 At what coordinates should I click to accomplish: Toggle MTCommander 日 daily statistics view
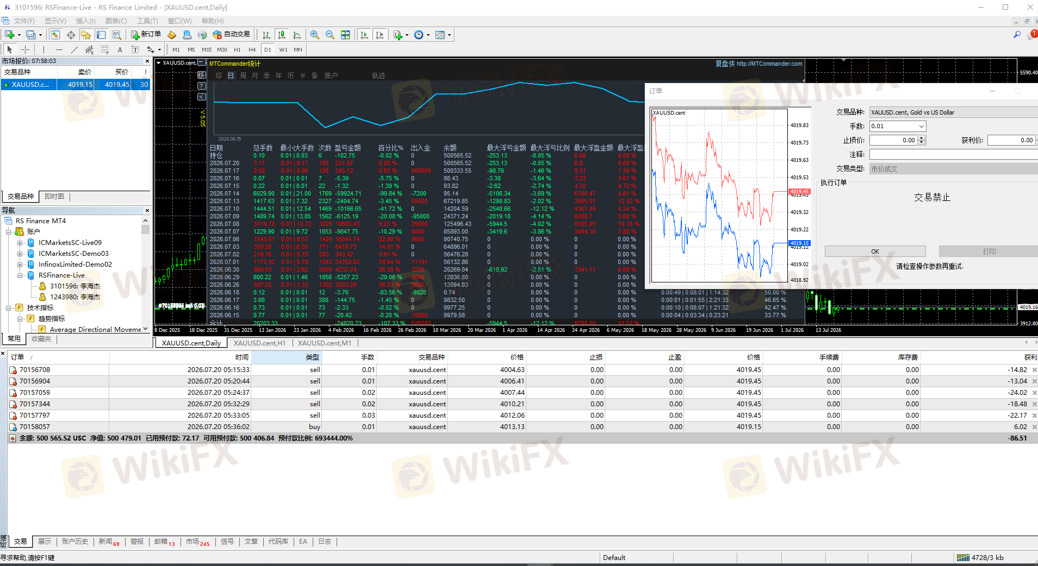(x=231, y=76)
